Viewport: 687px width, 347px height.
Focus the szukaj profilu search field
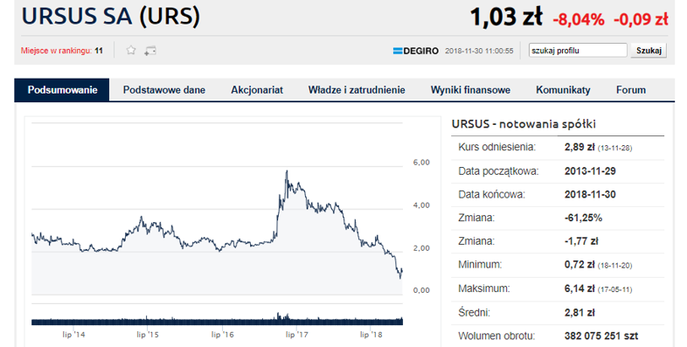[578, 51]
